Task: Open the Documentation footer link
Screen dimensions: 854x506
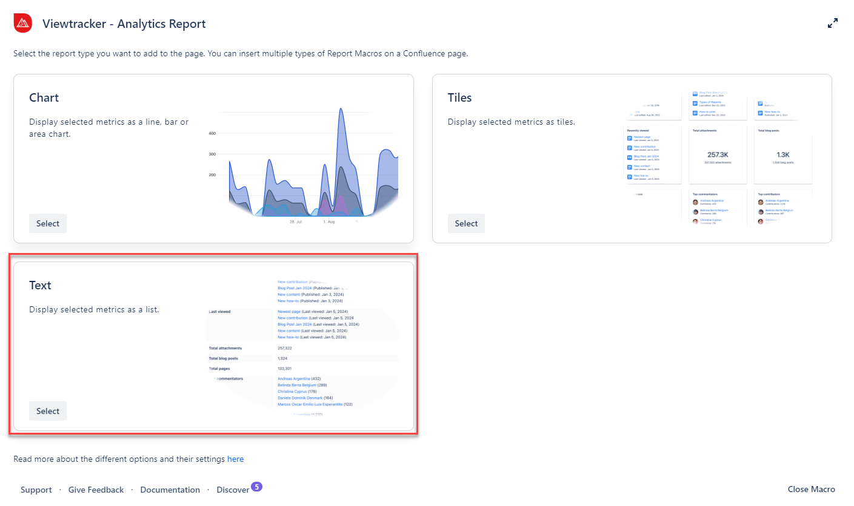Action: (170, 490)
